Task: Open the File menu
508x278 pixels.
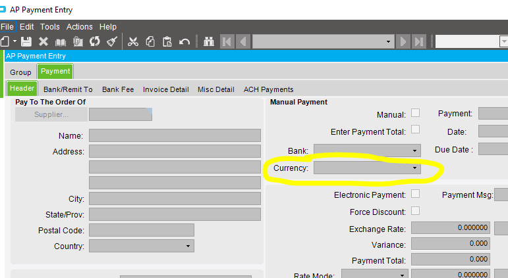Action: (x=7, y=26)
